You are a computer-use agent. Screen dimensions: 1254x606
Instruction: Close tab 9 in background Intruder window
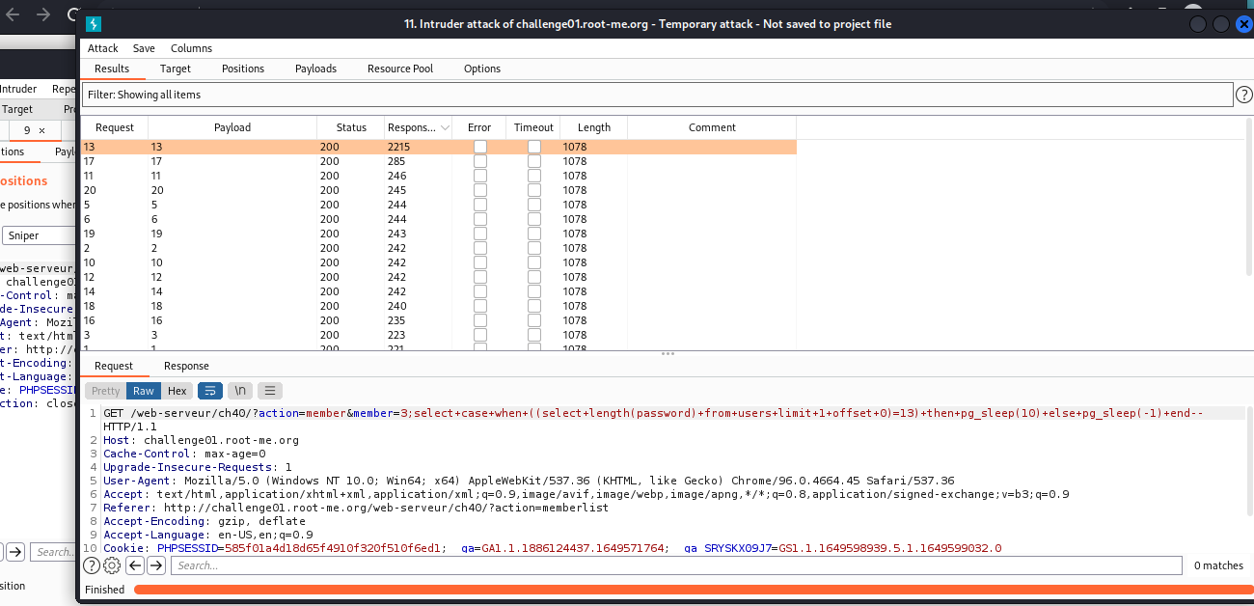(41, 130)
